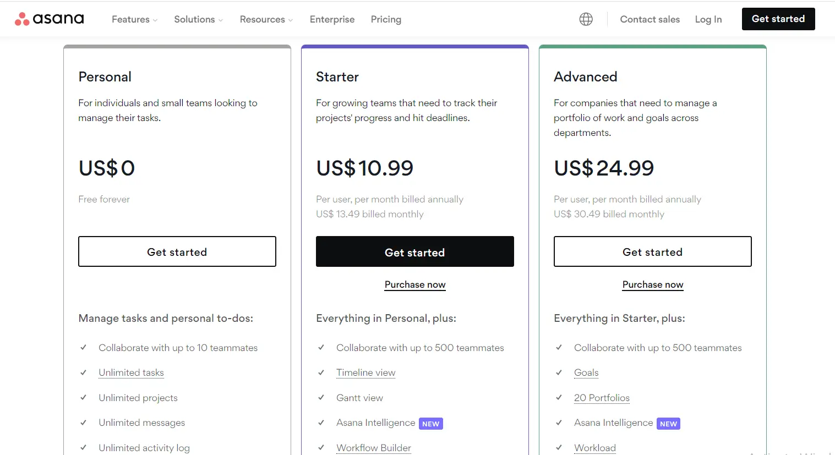Open the globe language selector
The image size is (835, 455).
tap(586, 19)
